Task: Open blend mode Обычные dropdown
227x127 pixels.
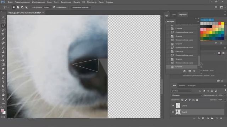Action: (187, 95)
